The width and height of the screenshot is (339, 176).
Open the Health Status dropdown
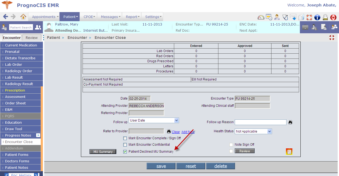254,131
